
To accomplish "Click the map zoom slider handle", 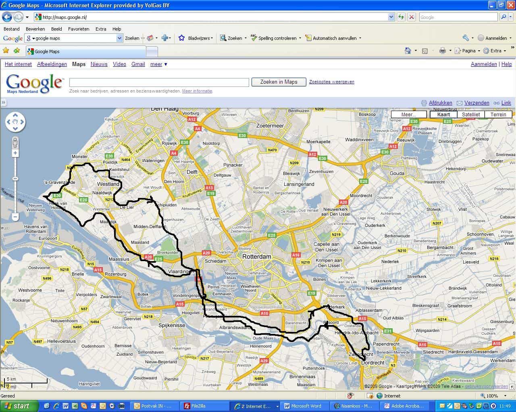I will coord(15,178).
